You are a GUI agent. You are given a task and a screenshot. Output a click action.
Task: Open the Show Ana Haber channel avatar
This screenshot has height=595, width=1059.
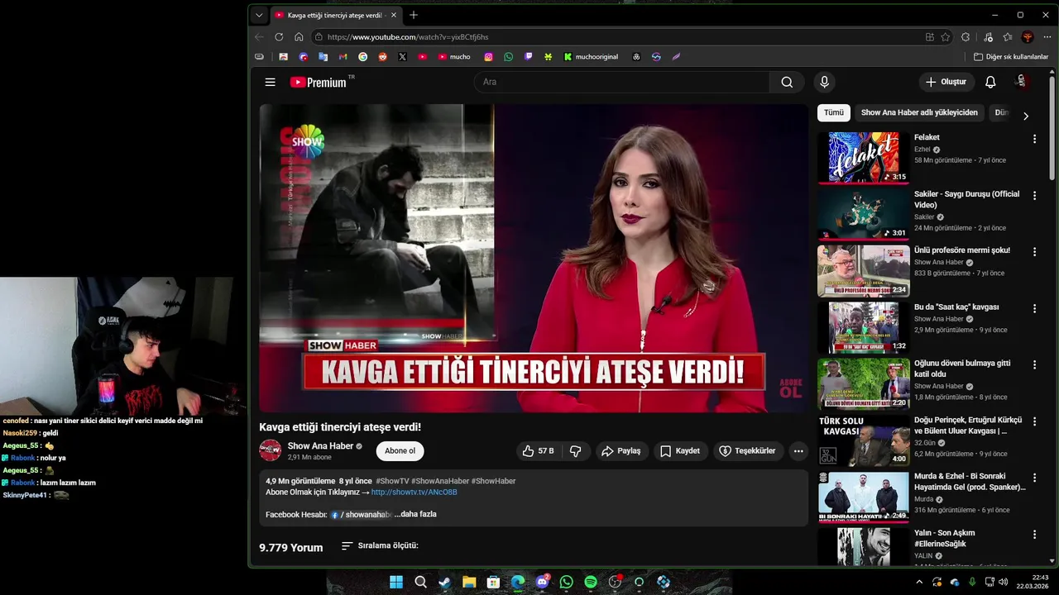coord(270,450)
